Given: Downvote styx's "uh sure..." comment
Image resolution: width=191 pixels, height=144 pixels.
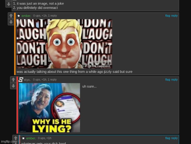Looking at the screenshot, I should (13, 86).
